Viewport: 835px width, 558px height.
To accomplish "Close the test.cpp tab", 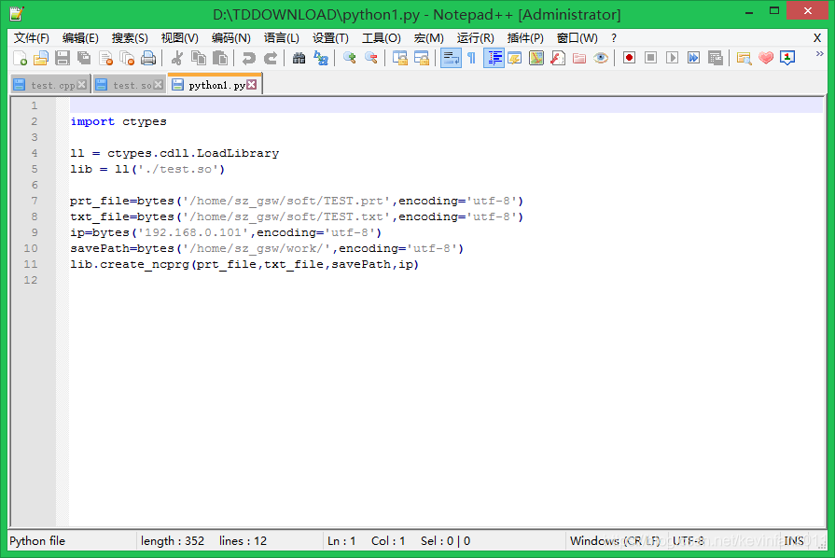I will pos(81,85).
